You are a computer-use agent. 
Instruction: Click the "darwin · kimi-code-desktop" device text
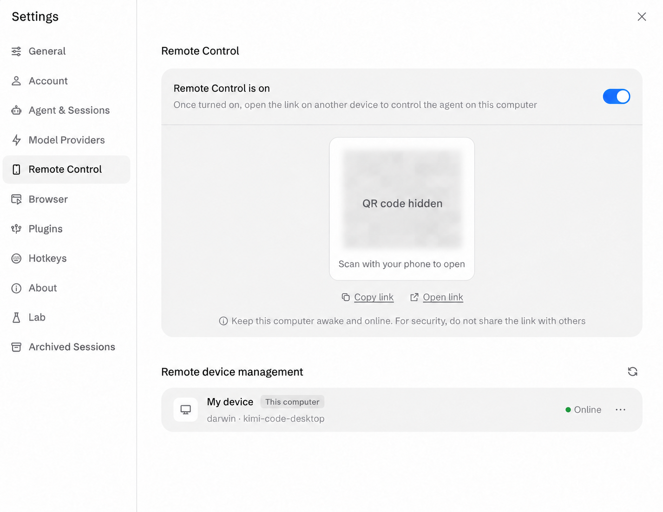(x=266, y=419)
